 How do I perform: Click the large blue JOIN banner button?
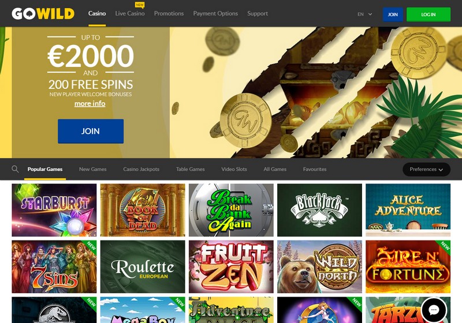[91, 131]
